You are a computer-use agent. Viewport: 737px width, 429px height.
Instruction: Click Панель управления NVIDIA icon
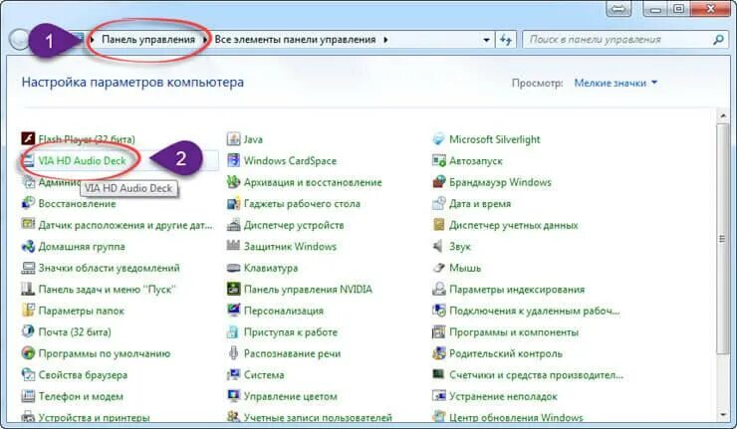click(x=233, y=289)
